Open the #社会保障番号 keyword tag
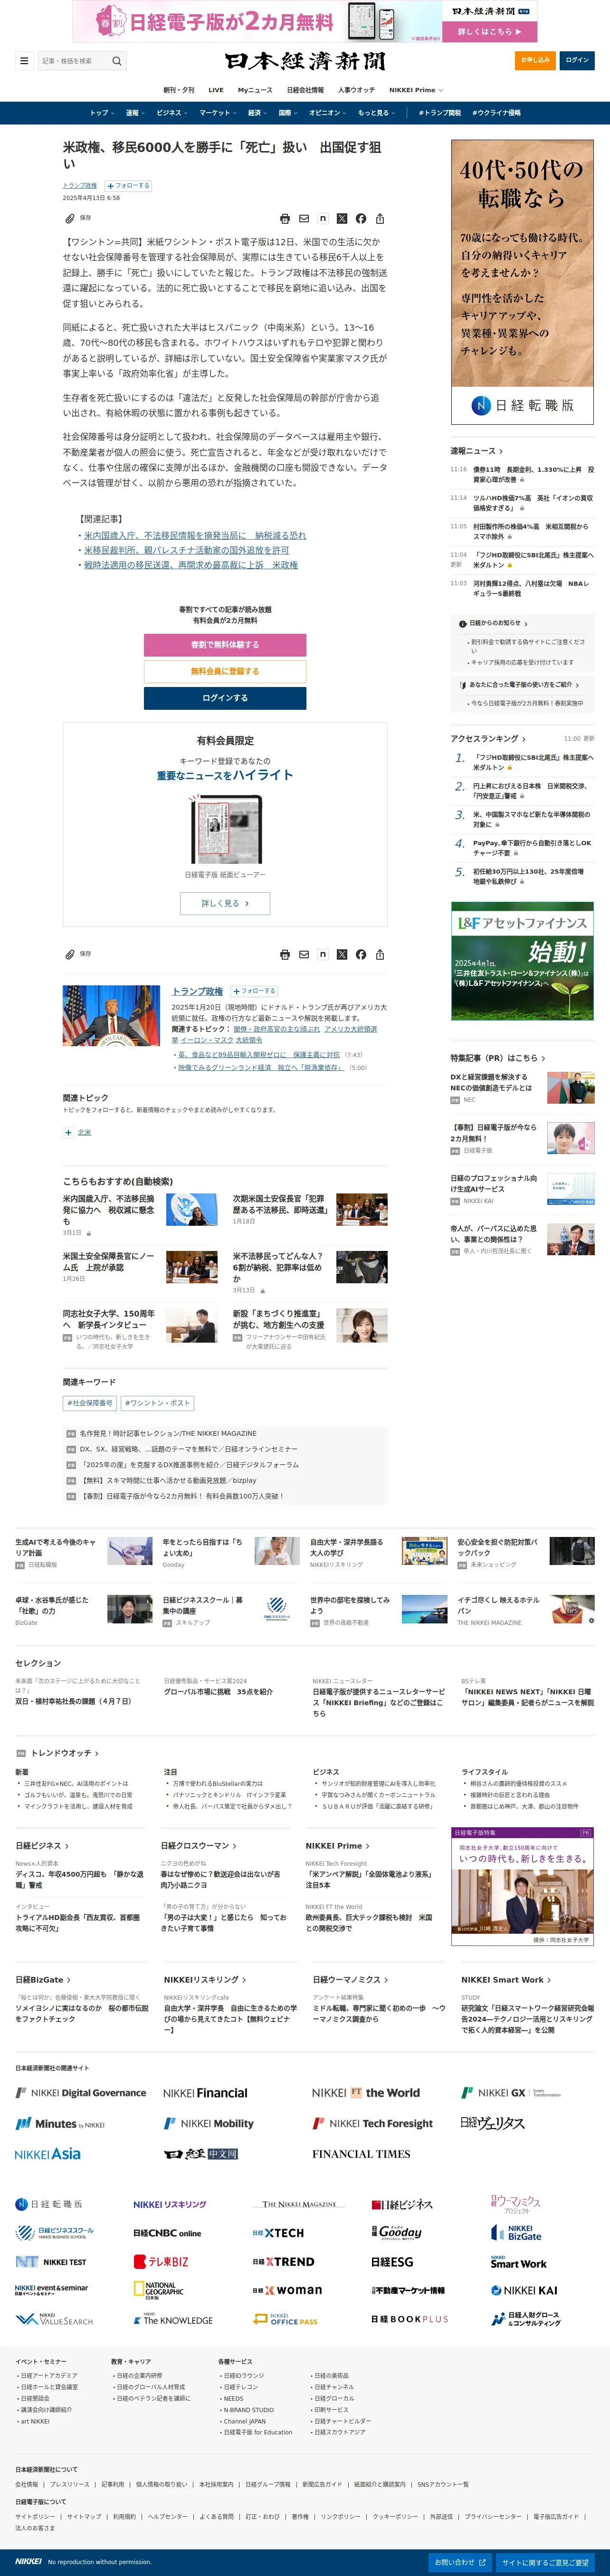 click(90, 1403)
